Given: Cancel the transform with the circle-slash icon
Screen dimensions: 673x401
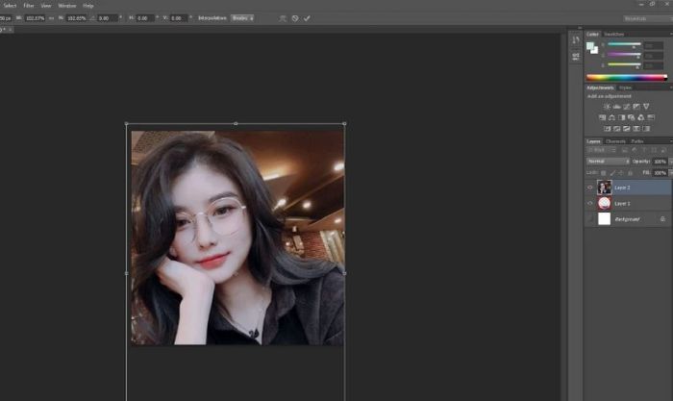Looking at the screenshot, I should coord(295,18).
